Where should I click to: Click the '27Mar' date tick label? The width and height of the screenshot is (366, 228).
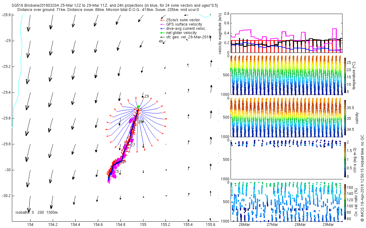272,225
